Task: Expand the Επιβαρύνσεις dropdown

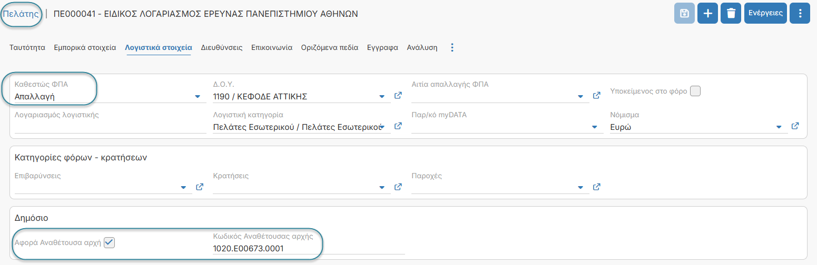Action: tap(183, 188)
